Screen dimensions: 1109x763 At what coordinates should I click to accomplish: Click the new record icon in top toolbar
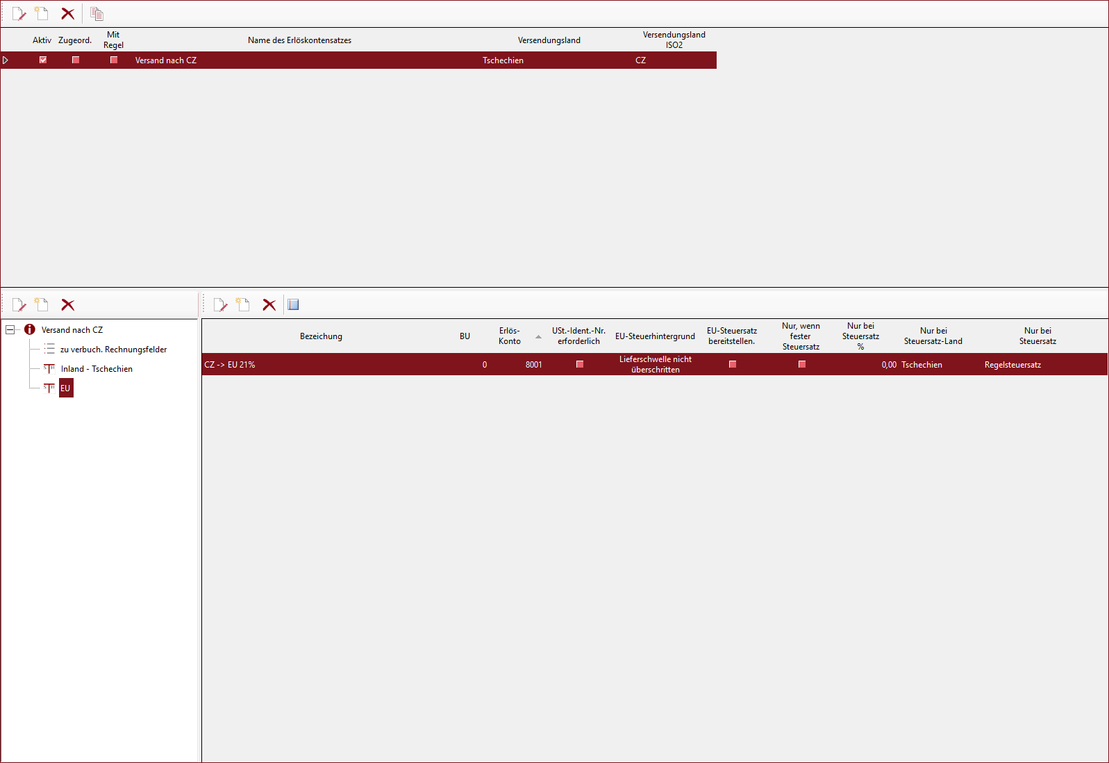pyautogui.click(x=42, y=14)
